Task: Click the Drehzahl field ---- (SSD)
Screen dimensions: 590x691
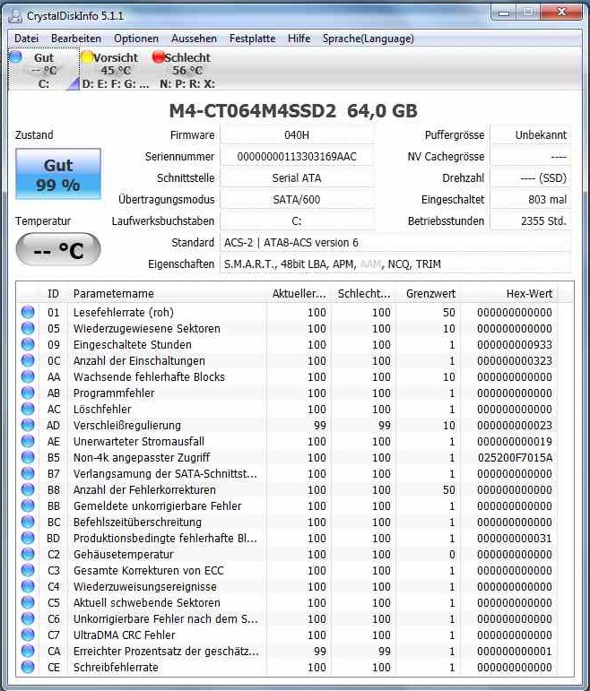Action: click(x=531, y=178)
